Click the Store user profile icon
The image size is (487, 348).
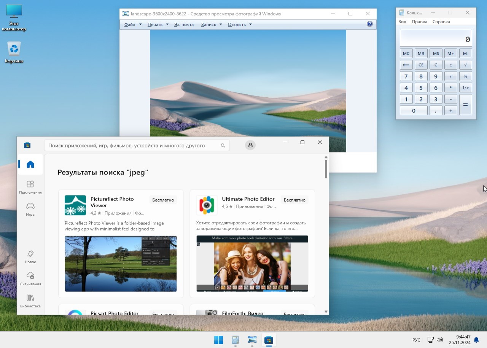[x=250, y=145]
